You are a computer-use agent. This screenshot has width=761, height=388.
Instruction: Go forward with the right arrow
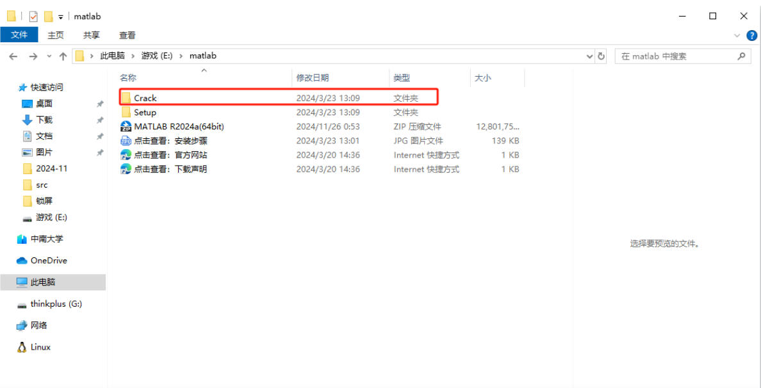coord(33,56)
